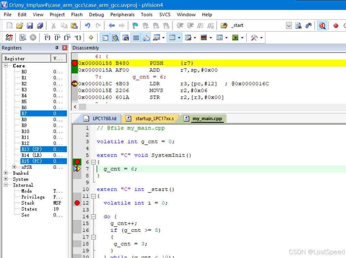346x258 pixels.
Task: Save the current file
Action: pos(30,26)
